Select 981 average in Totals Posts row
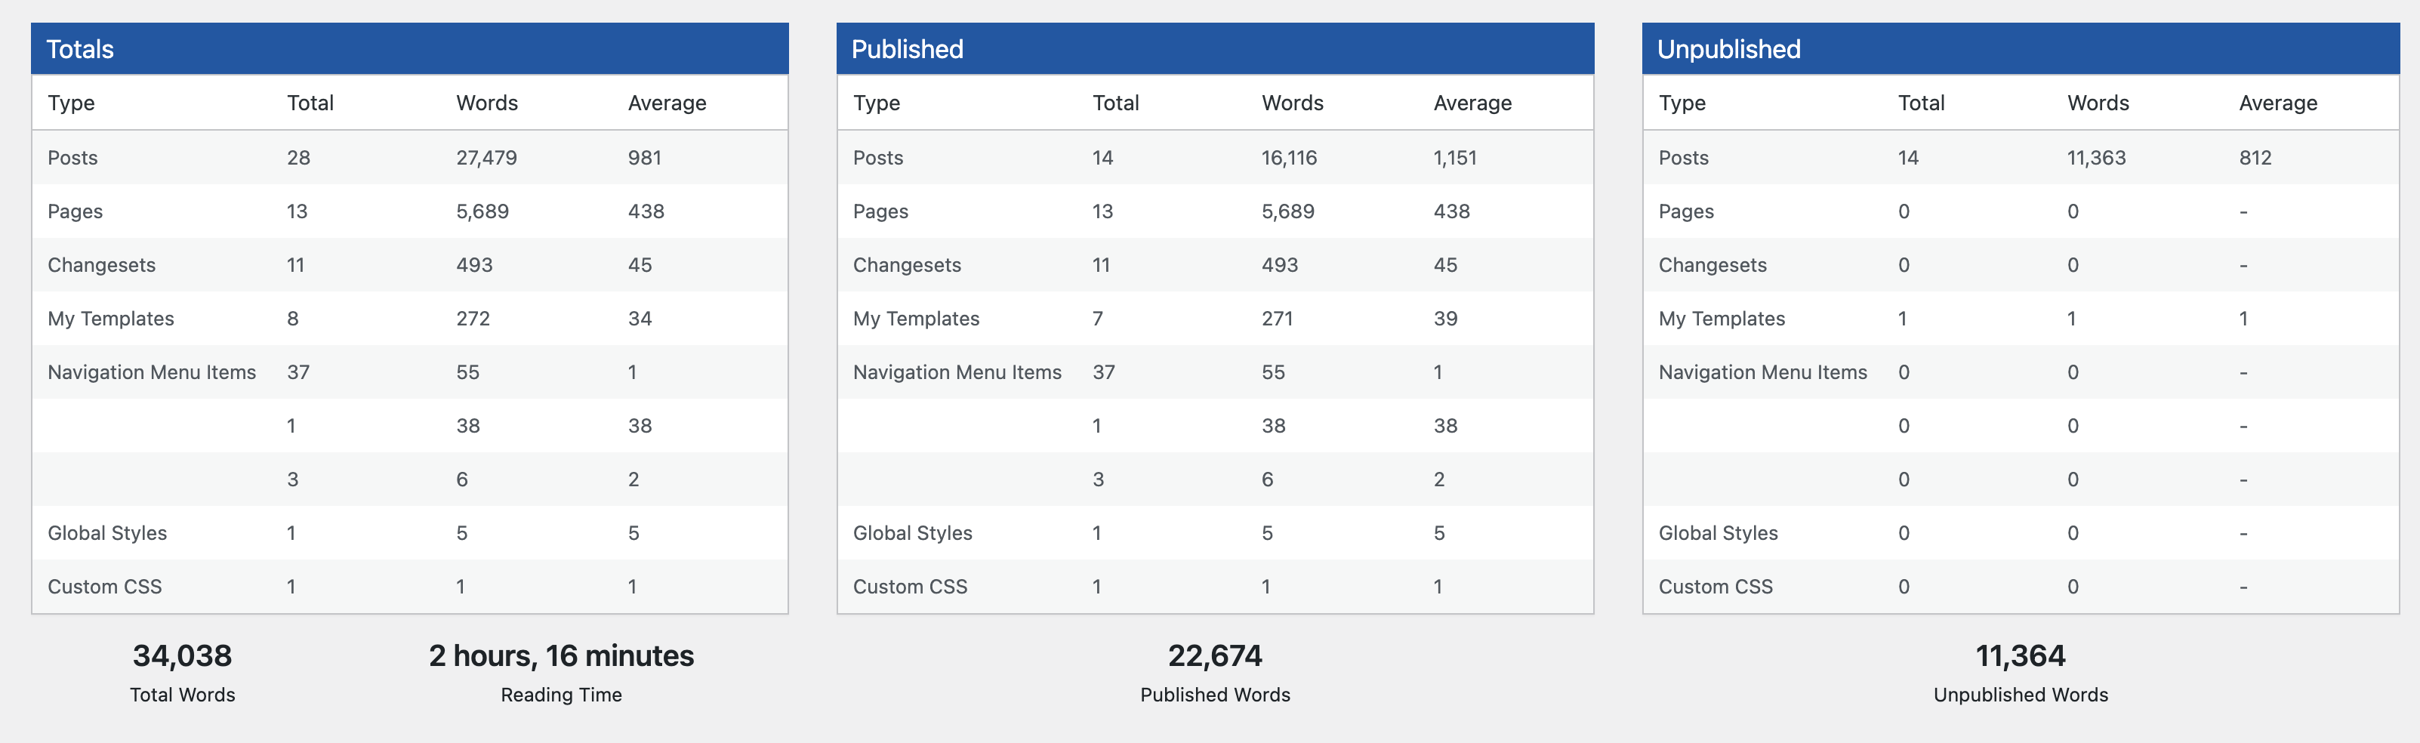The width and height of the screenshot is (2420, 743). tap(645, 158)
